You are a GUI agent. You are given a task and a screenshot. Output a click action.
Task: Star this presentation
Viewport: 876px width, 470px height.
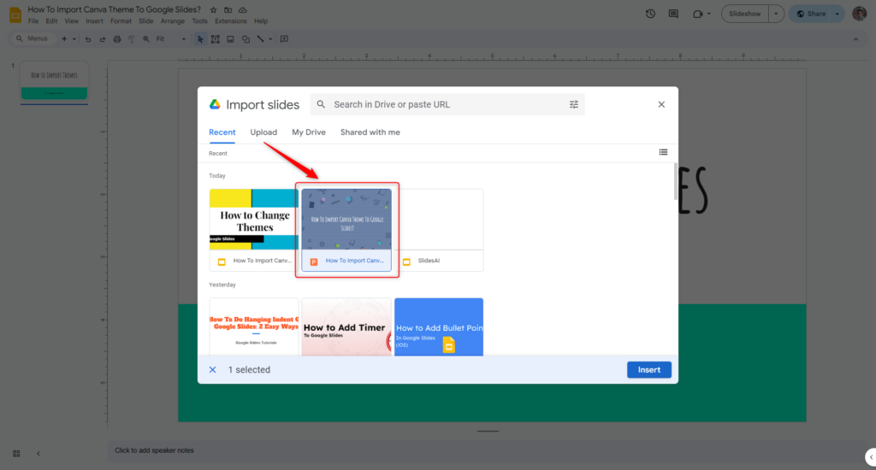(x=214, y=9)
